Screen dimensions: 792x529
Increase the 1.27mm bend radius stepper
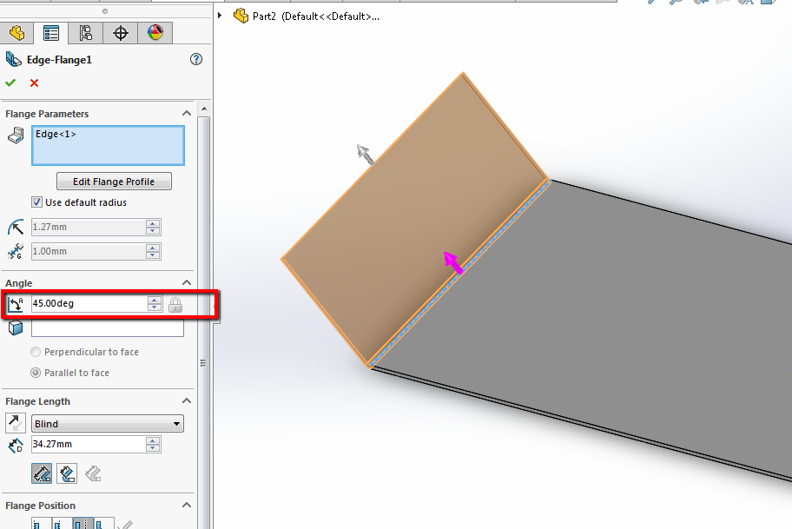pyautogui.click(x=153, y=223)
